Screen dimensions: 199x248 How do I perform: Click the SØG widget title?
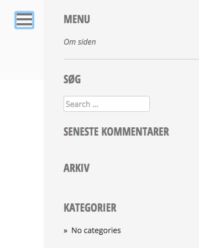(72, 79)
